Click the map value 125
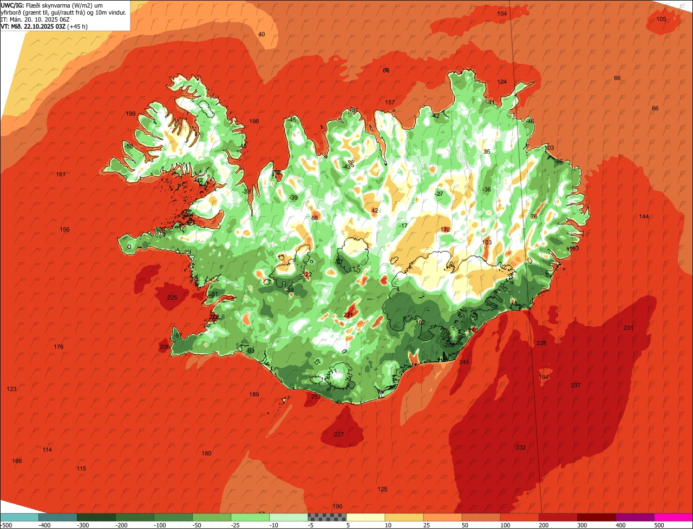The height and width of the screenshot is (529, 693). tap(382, 489)
